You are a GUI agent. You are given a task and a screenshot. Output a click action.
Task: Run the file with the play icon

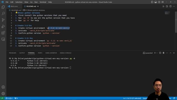pos(163,6)
